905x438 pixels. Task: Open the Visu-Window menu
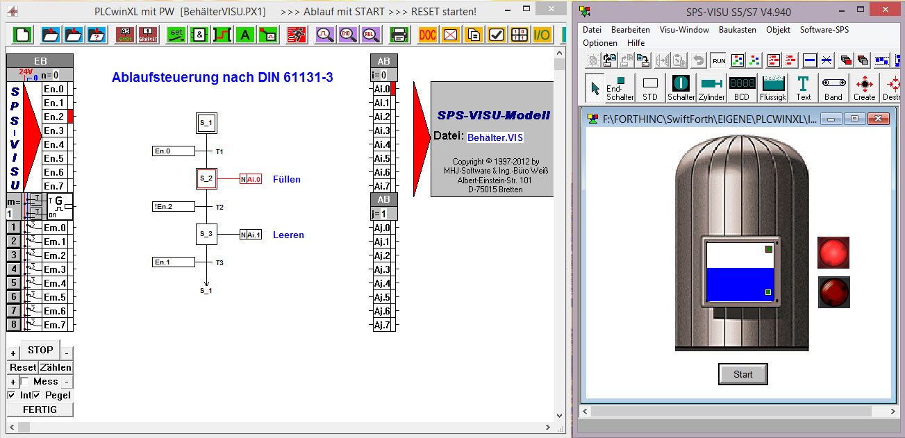684,30
